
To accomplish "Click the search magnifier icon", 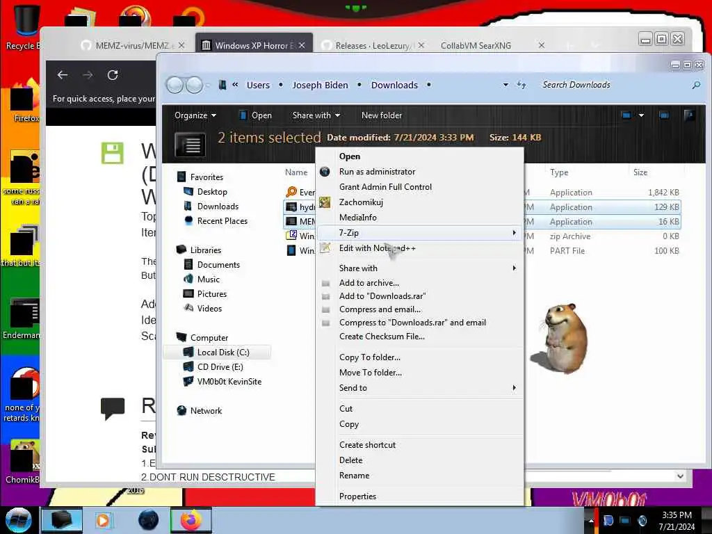I will tap(696, 85).
